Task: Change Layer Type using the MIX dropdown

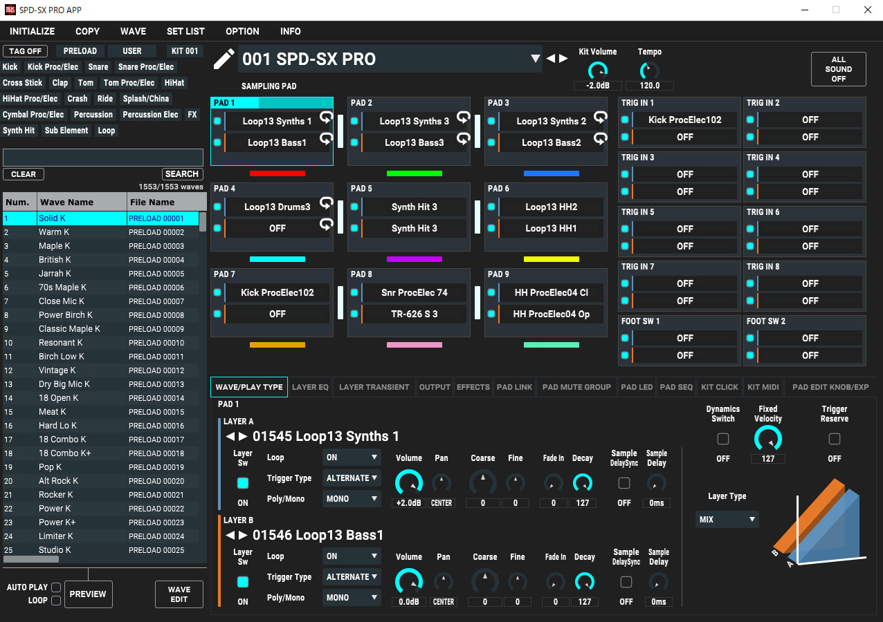Action: tap(727, 519)
